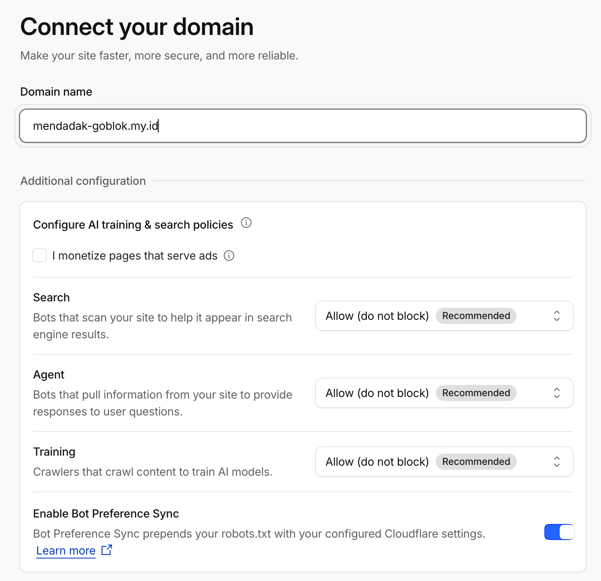Click the 'Bot Preference Sync prepends your robots.txt' description
Image resolution: width=601 pixels, height=581 pixels.
tap(259, 534)
